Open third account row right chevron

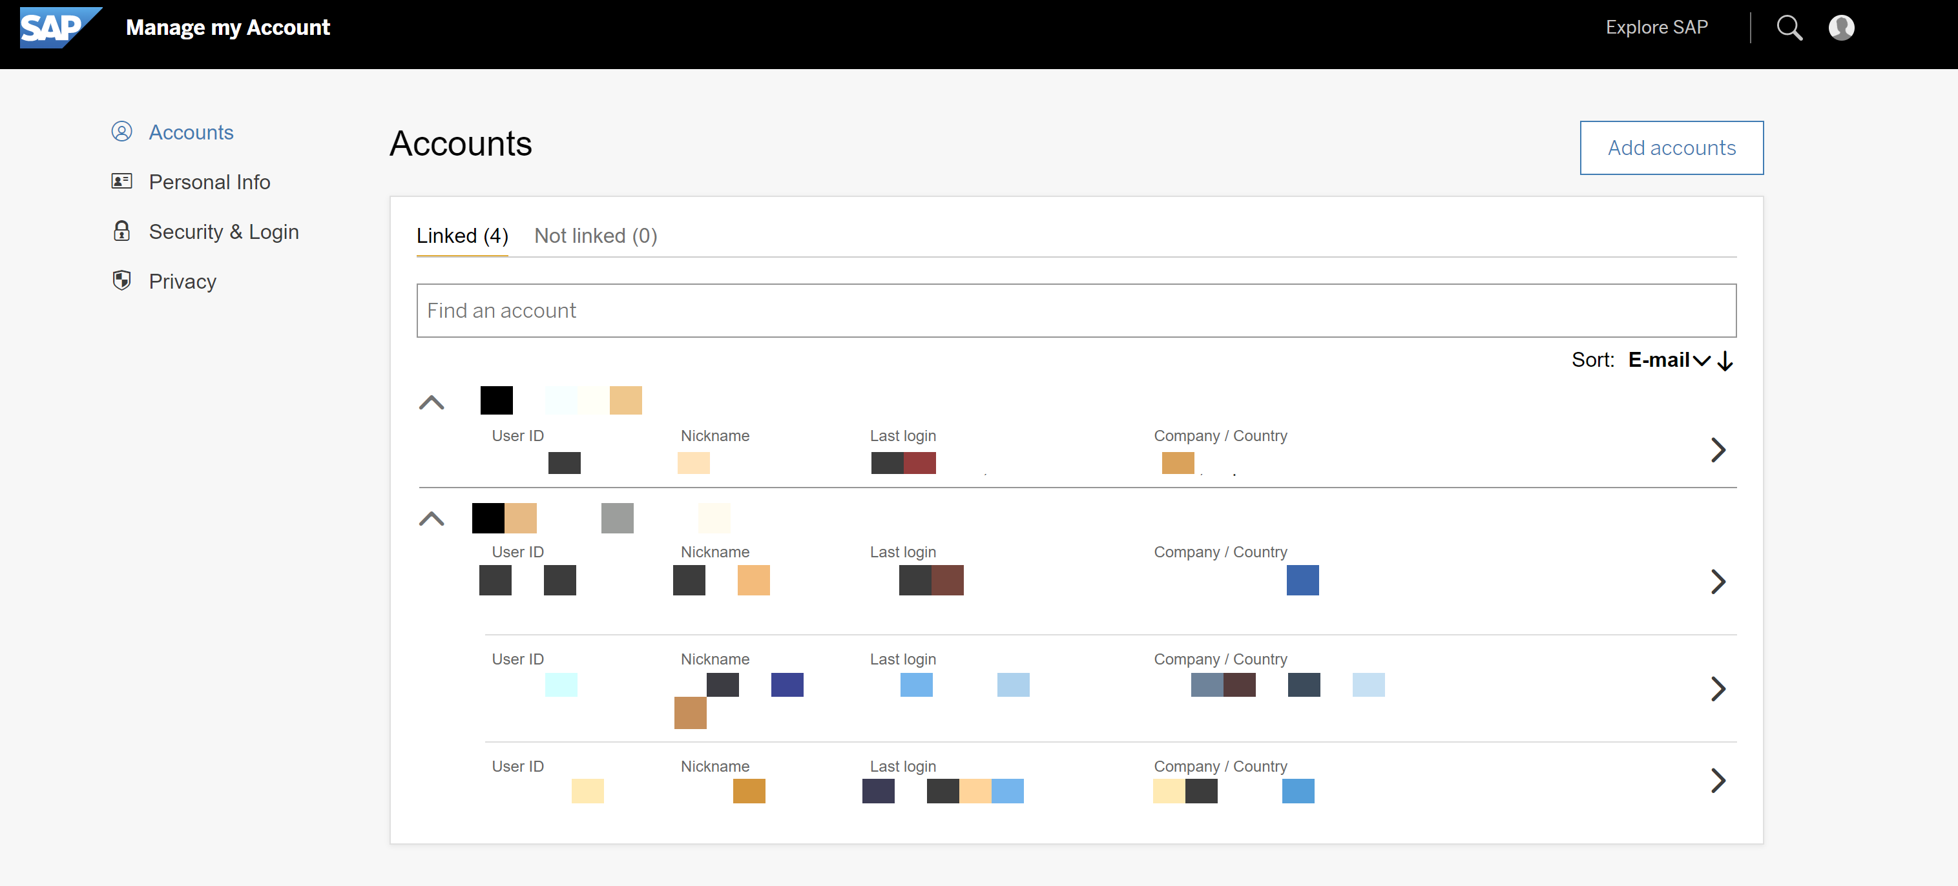(1720, 689)
